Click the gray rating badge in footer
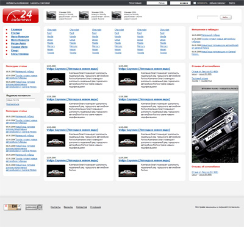 tap(34, 207)
